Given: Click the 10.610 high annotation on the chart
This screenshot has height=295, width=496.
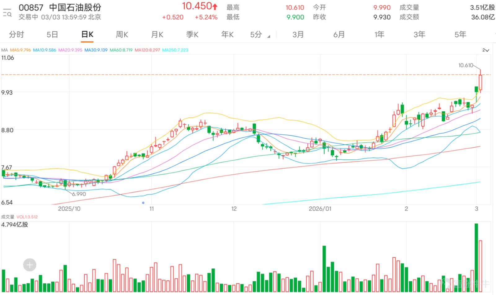Looking at the screenshot, I should (466, 65).
